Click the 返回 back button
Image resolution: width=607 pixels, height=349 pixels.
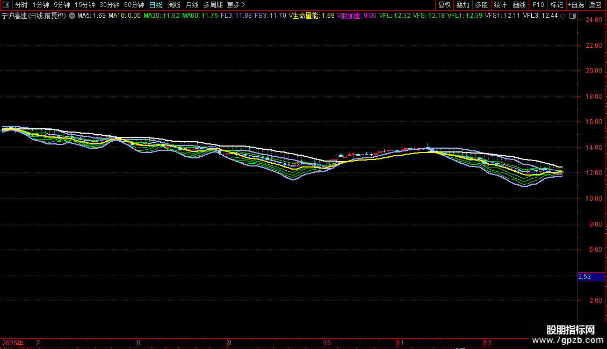[x=595, y=5]
